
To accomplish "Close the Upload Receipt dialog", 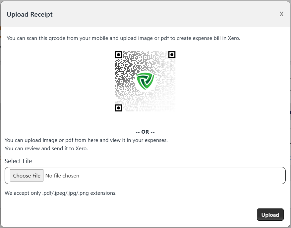I will tap(281, 14).
